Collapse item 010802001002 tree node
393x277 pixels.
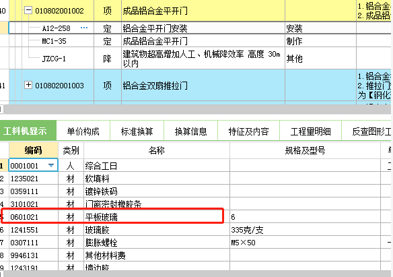(x=28, y=11)
